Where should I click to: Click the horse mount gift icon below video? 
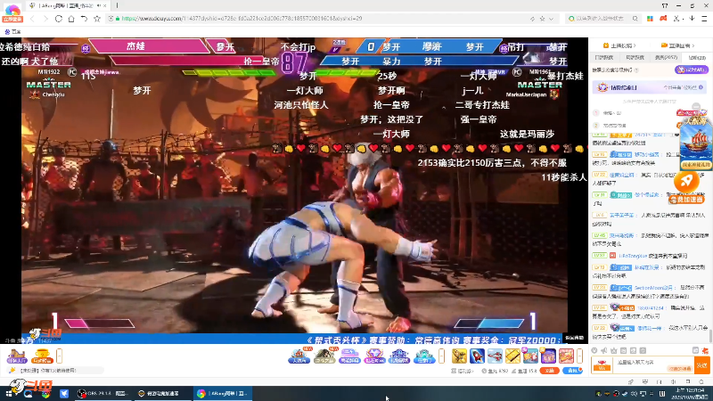[x=17, y=356]
